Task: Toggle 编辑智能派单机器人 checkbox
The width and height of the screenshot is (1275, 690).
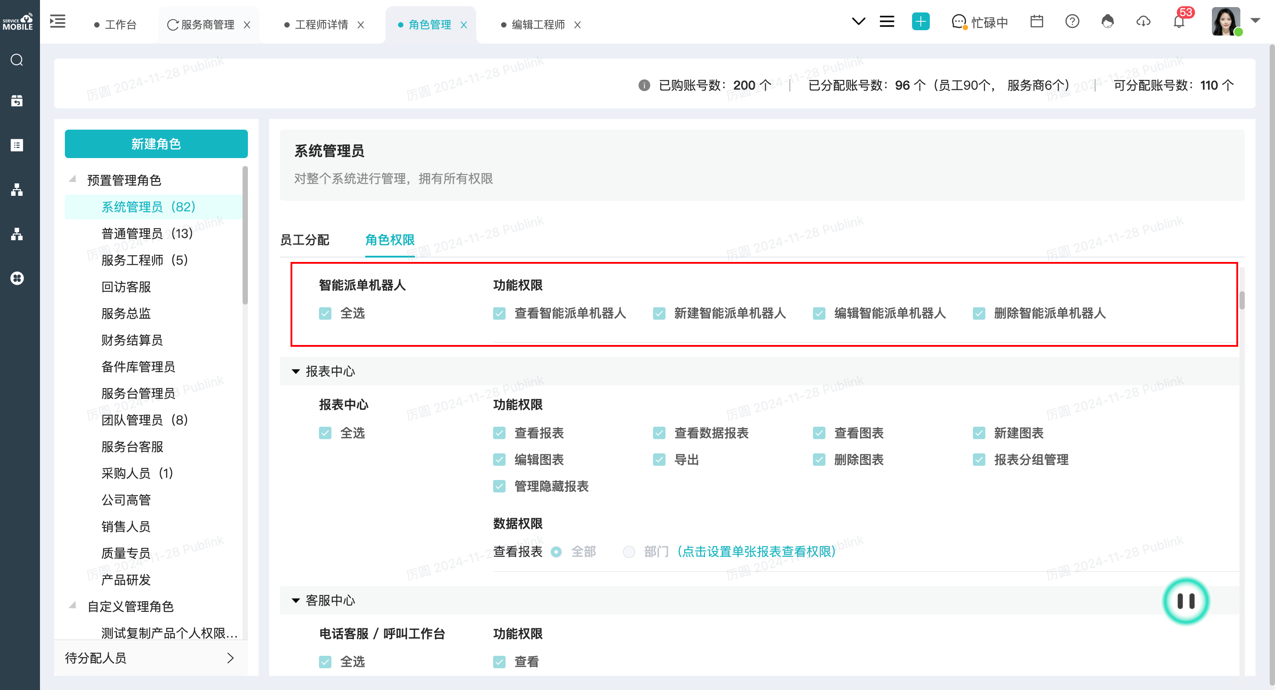Action: click(x=819, y=313)
